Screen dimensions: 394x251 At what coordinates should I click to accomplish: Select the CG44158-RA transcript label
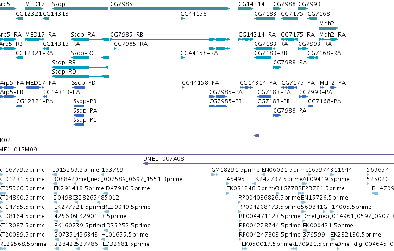pos(199,53)
